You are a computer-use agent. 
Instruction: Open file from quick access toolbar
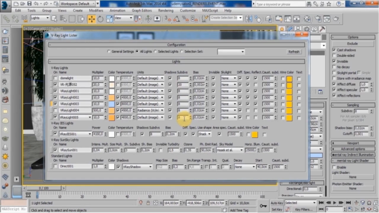(23, 4)
